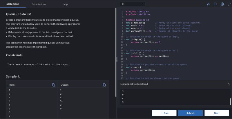Click comment "Function to check if the queue is empty"
The image size is (232, 119).
point(153,37)
